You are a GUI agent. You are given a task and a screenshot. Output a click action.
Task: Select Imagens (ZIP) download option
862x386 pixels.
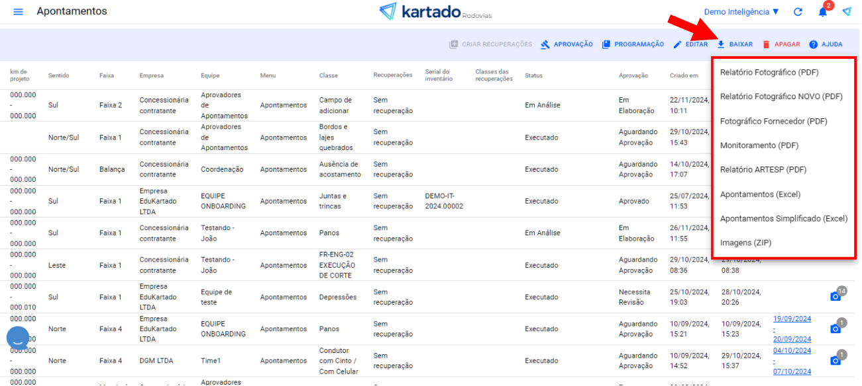coord(745,243)
